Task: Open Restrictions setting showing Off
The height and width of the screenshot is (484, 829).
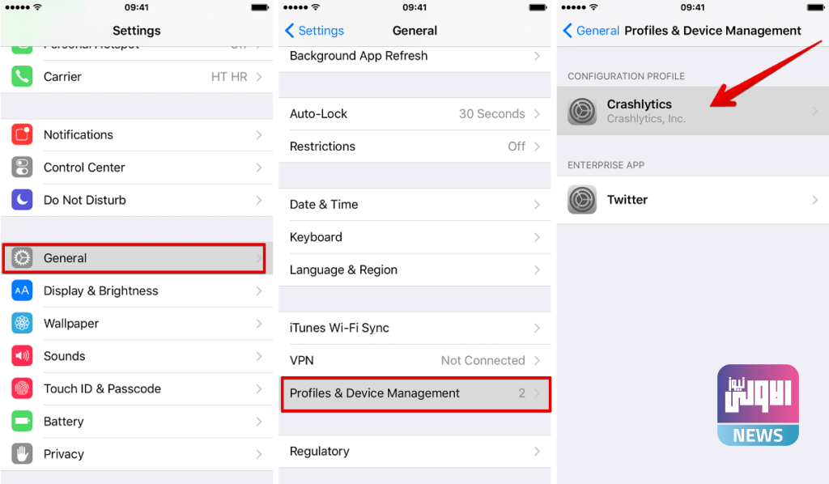Action: pos(415,146)
